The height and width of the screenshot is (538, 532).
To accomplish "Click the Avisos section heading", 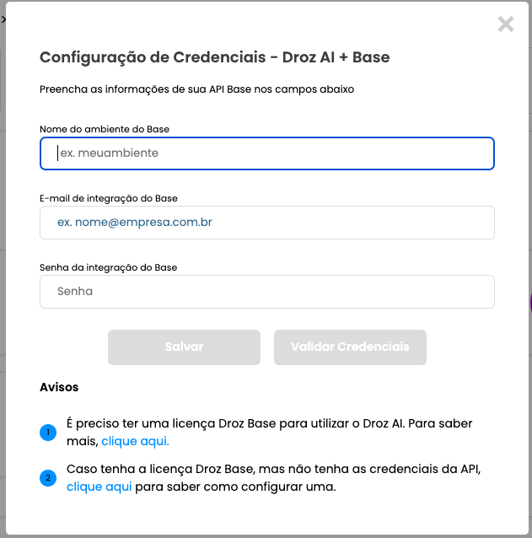I will 59,387.
